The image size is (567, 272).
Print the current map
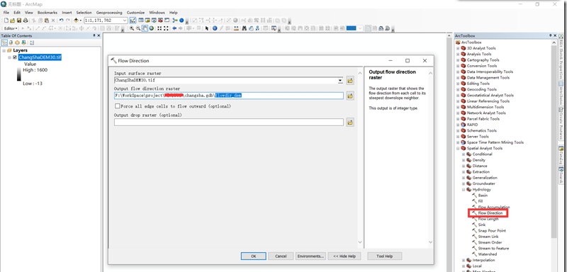26,21
